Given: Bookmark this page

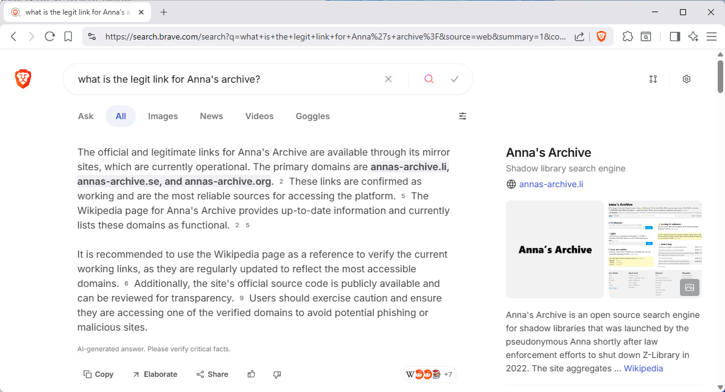Looking at the screenshot, I should click(68, 36).
